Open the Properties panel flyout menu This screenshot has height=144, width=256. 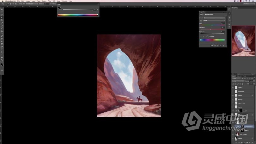coord(226,12)
